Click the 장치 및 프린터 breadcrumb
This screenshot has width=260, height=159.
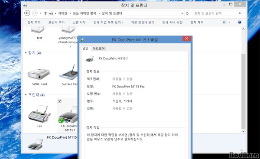pyautogui.click(x=112, y=13)
